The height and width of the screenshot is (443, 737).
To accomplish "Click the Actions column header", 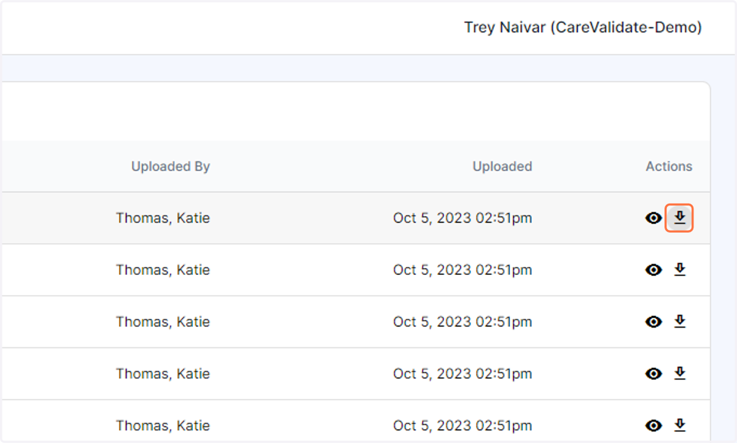I will click(x=669, y=166).
